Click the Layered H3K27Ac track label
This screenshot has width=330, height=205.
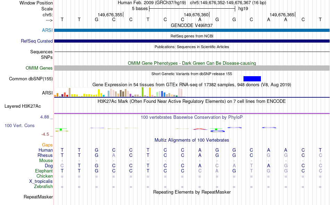(23, 106)
